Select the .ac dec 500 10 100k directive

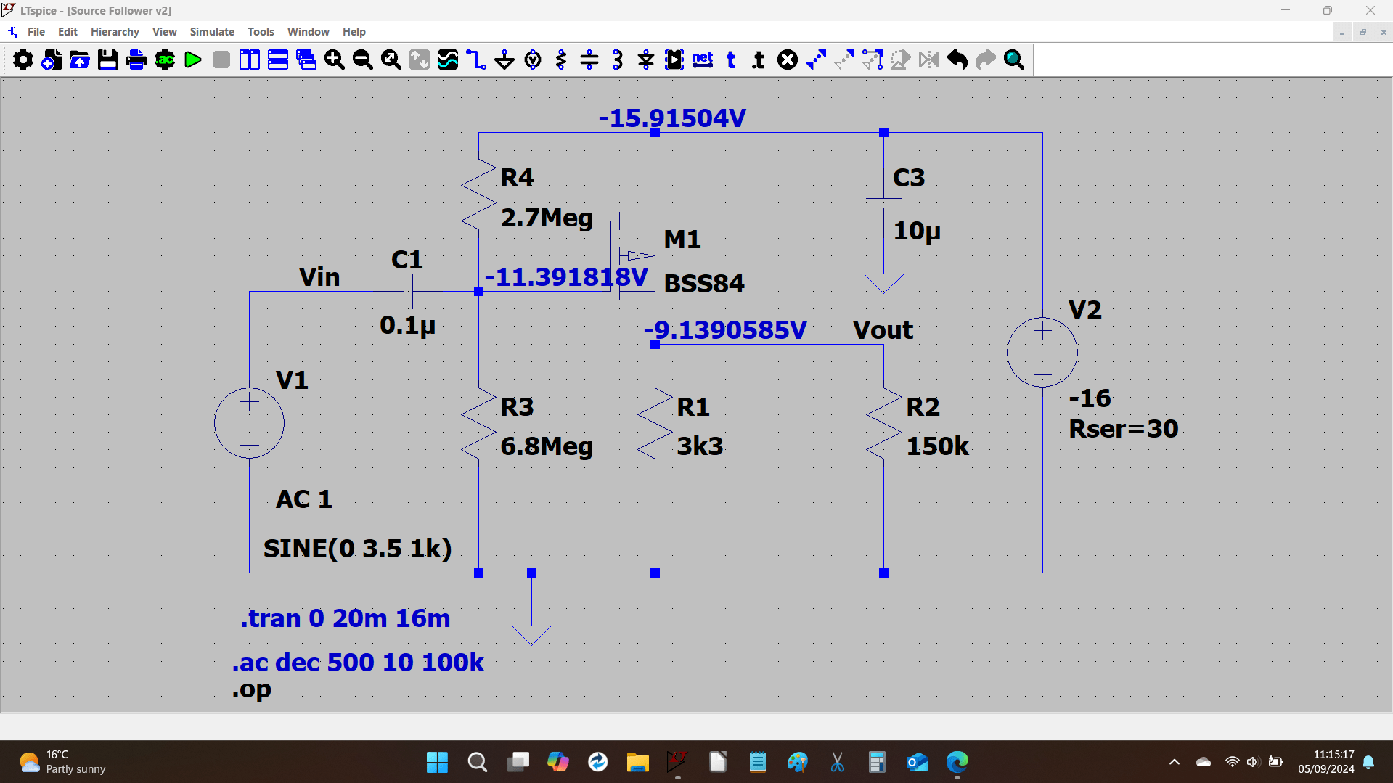(358, 663)
